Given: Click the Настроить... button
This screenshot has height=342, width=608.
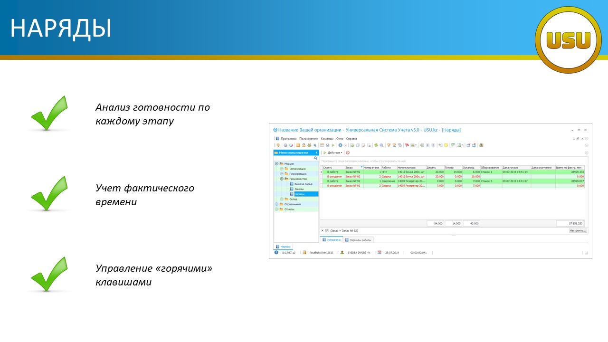Looking at the screenshot, I should (x=578, y=230).
